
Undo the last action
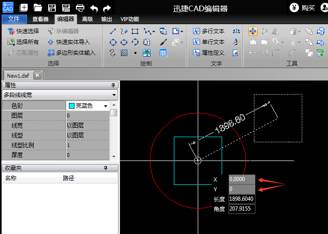pyautogui.click(x=94, y=7)
